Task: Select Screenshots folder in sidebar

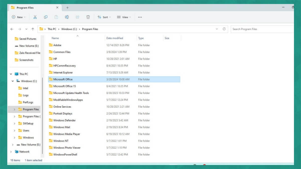Action: (26, 60)
